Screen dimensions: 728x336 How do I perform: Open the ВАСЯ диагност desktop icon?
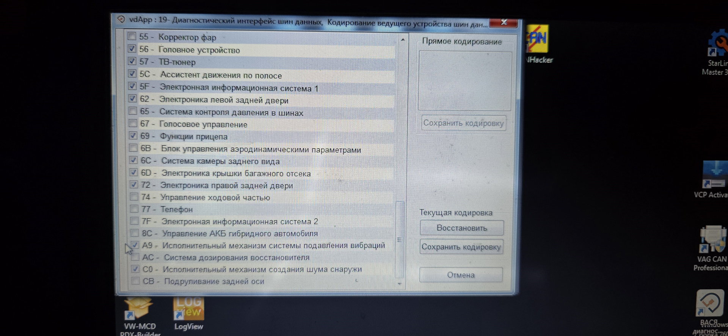[x=710, y=312]
